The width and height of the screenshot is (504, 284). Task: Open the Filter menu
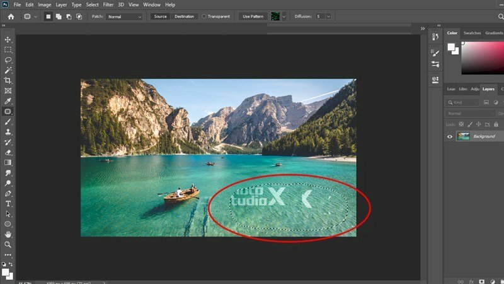coord(108,4)
